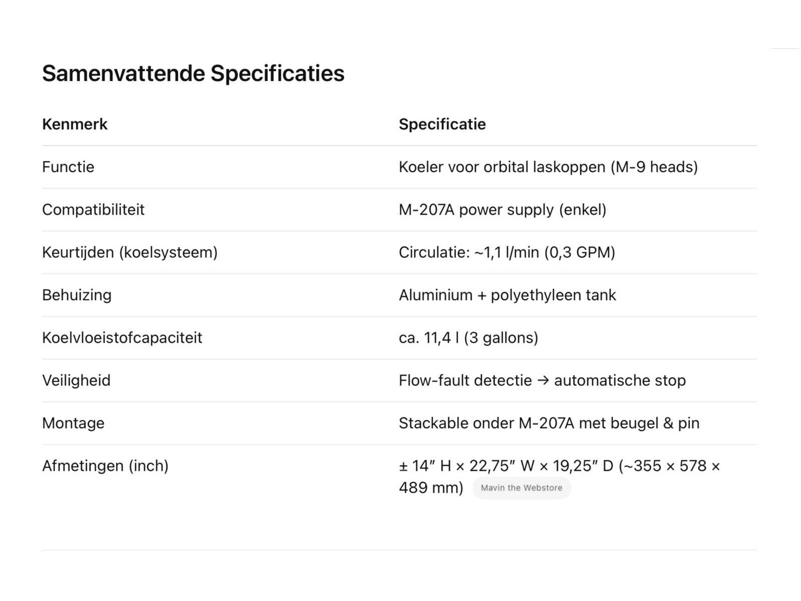Image resolution: width=801 pixels, height=601 pixels.
Task: Select the Keurtijden (koelsysteem) label
Action: (130, 252)
